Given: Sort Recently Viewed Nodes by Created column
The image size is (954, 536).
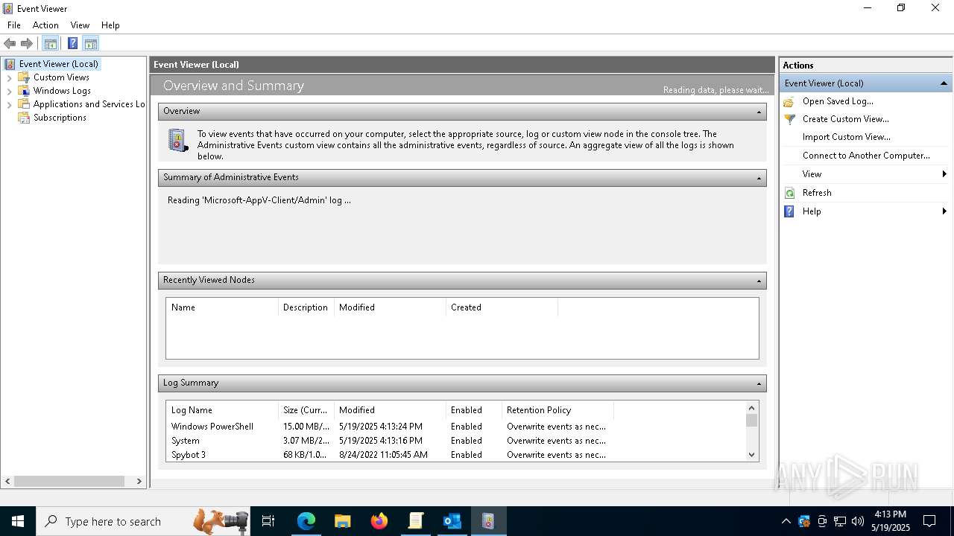Looking at the screenshot, I should (x=501, y=307).
